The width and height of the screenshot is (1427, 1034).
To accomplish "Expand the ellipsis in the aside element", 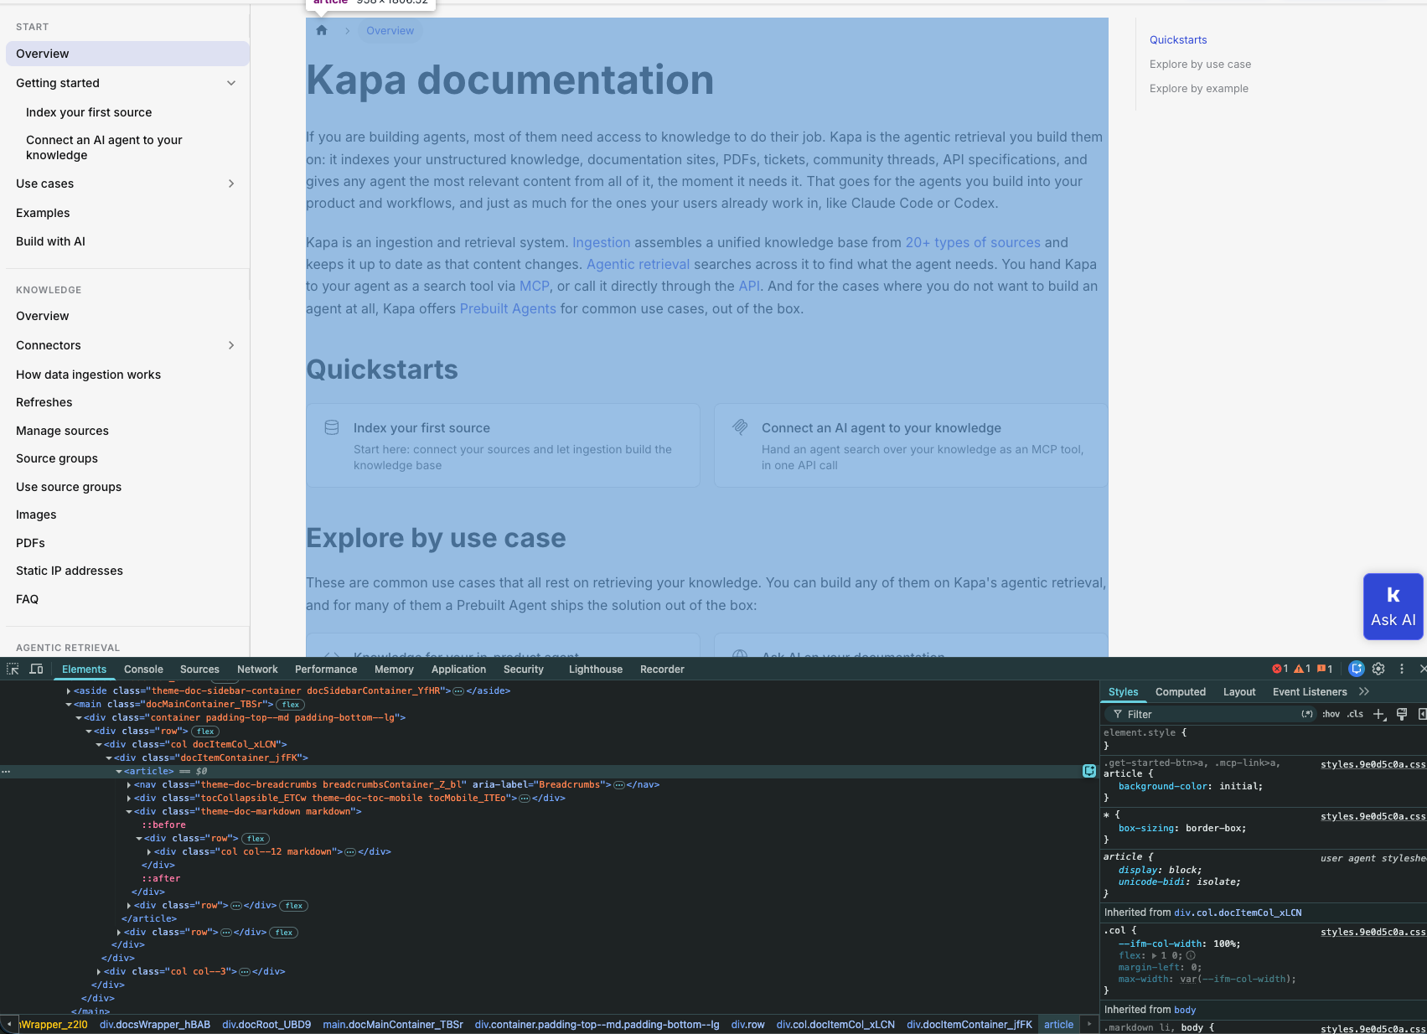I will click(x=458, y=691).
